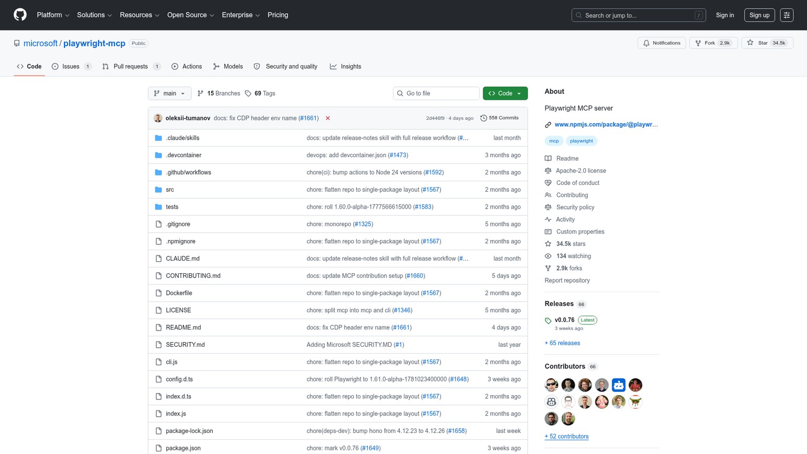807x454 pixels.
Task: Click the GitHub logo in the header
Action: [20, 15]
